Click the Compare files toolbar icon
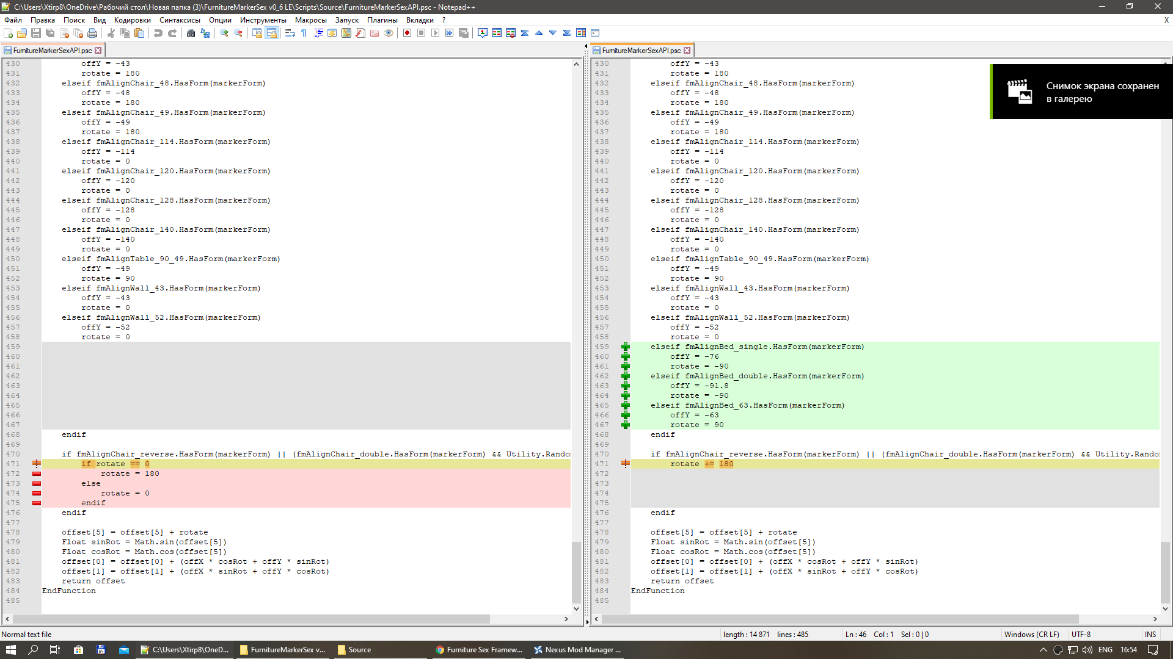This screenshot has width=1173, height=659. tap(497, 33)
